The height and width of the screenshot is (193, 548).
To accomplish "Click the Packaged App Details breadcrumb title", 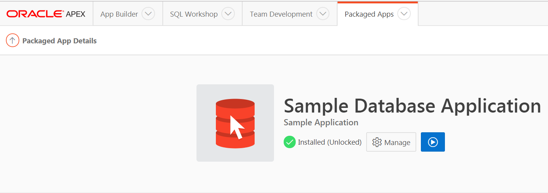I will pos(59,41).
